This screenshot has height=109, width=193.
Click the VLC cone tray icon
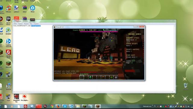184,106
